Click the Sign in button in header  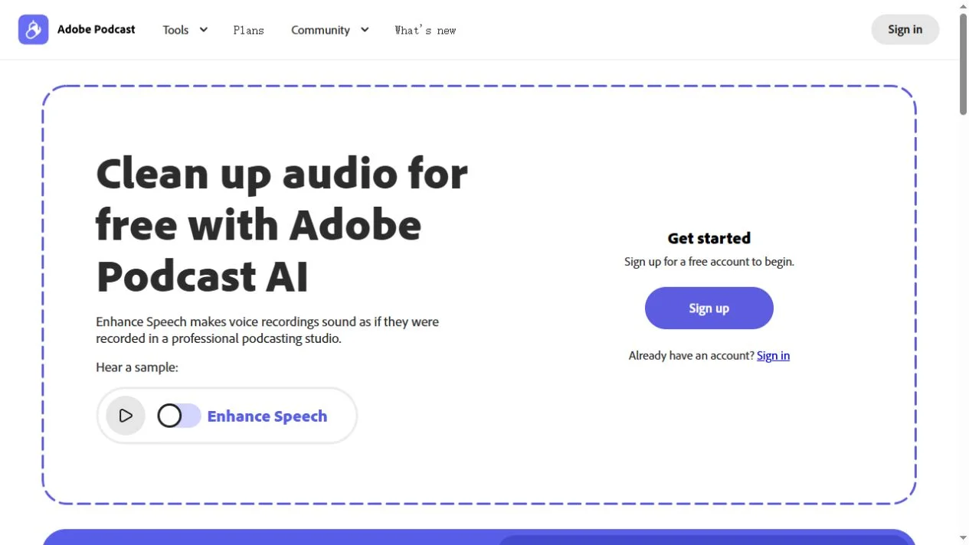905,29
